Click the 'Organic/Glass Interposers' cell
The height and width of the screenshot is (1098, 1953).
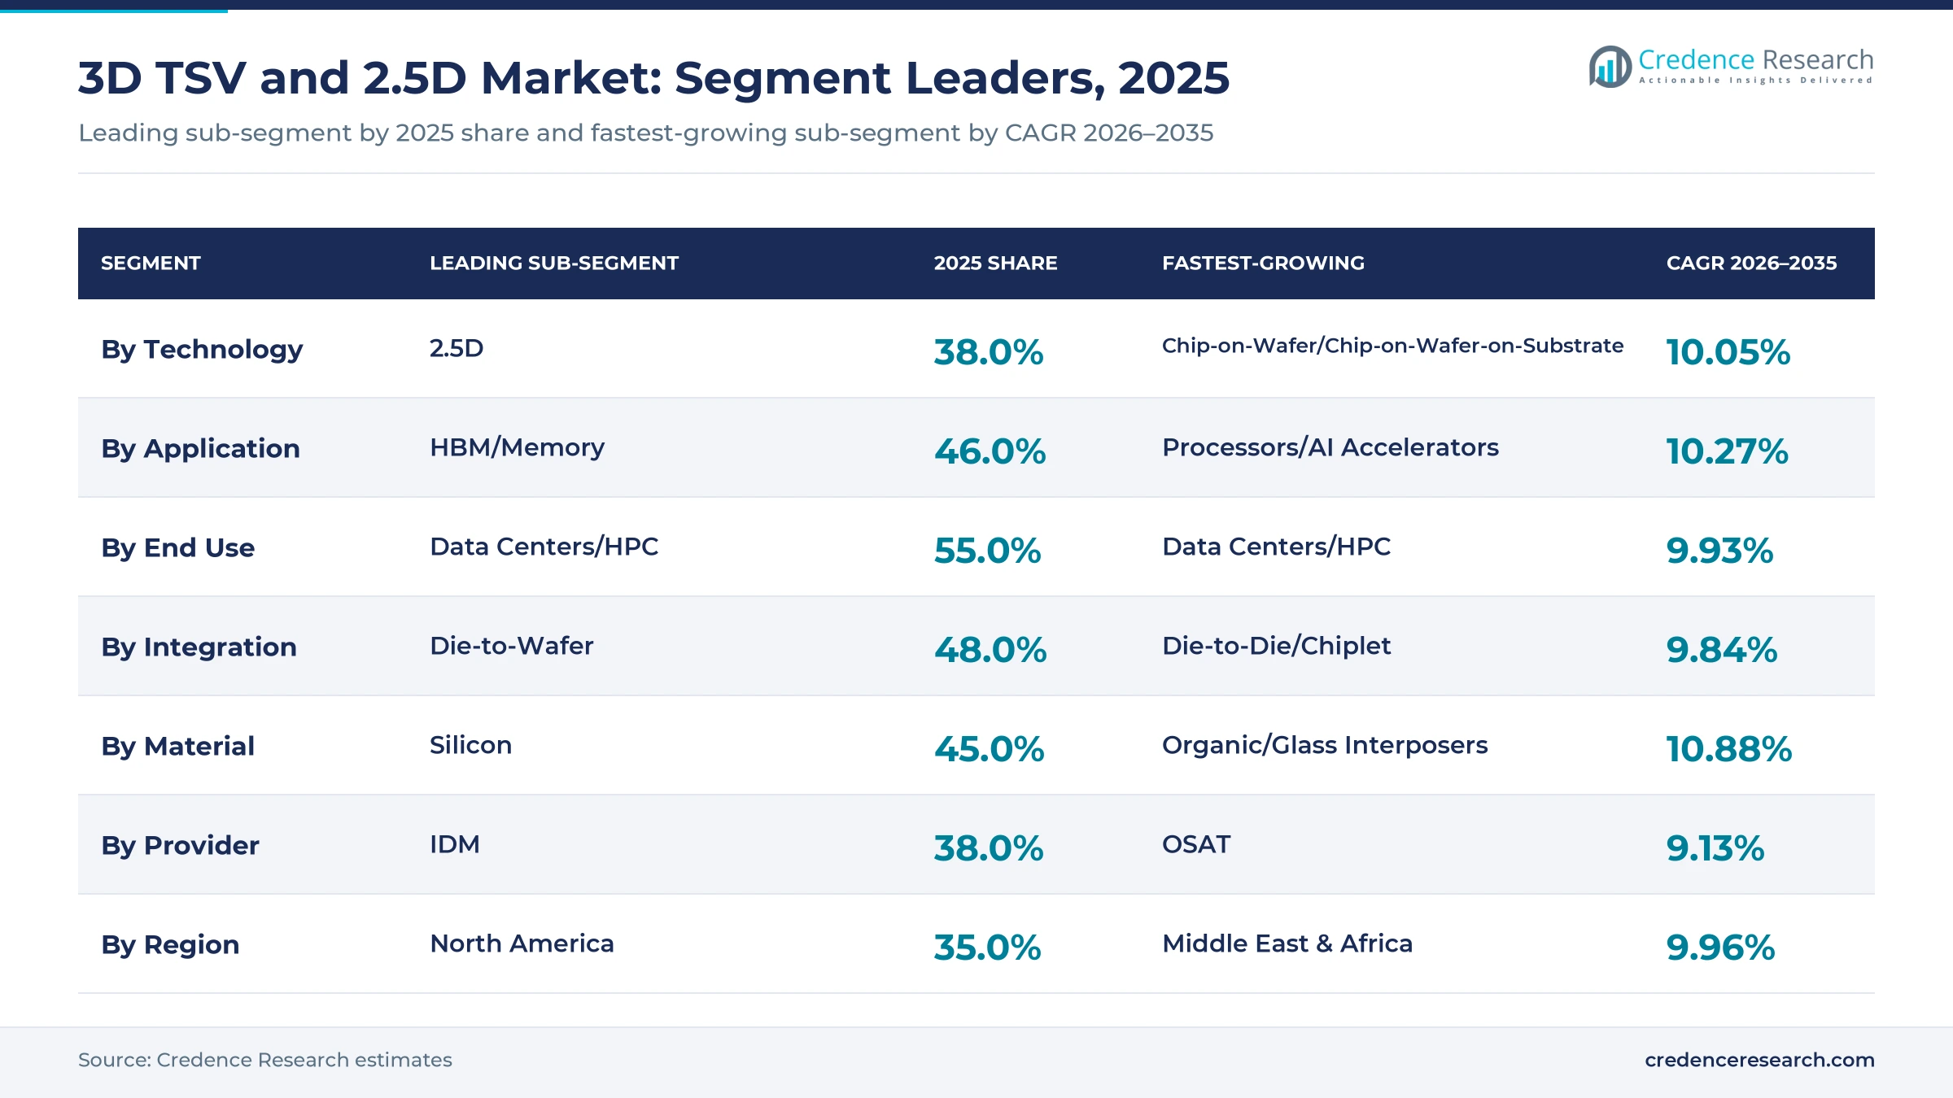click(1325, 745)
